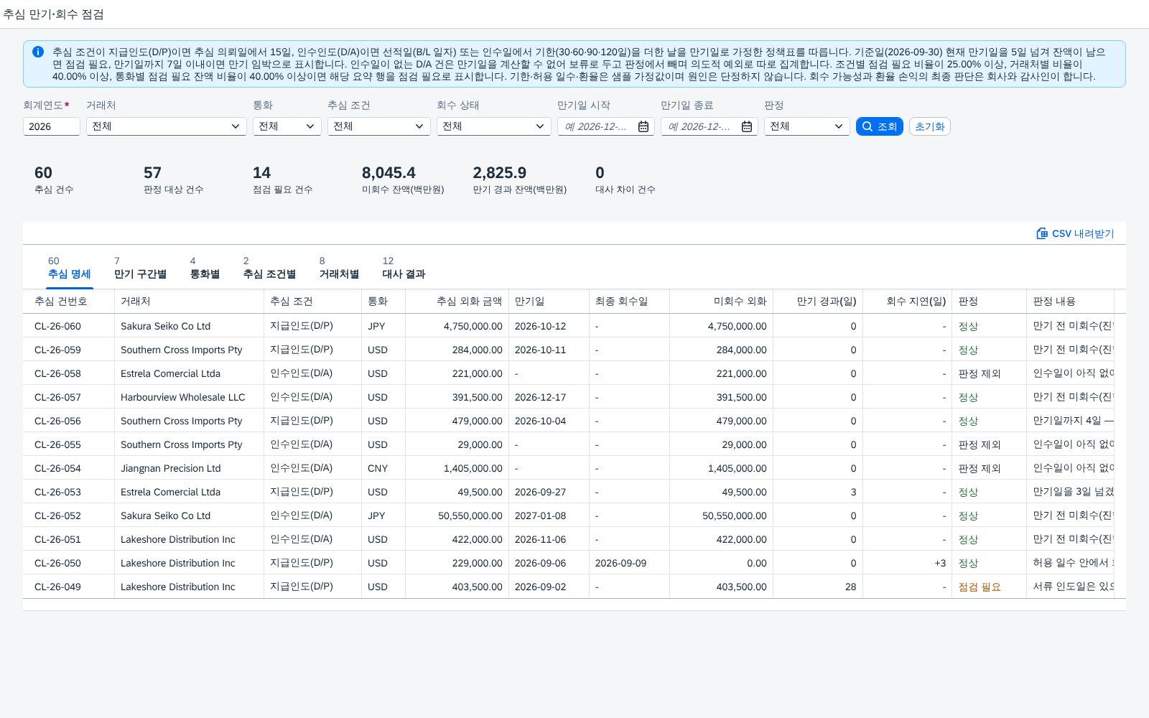Open the 만기일 종료 calendar picker icon

point(747,126)
